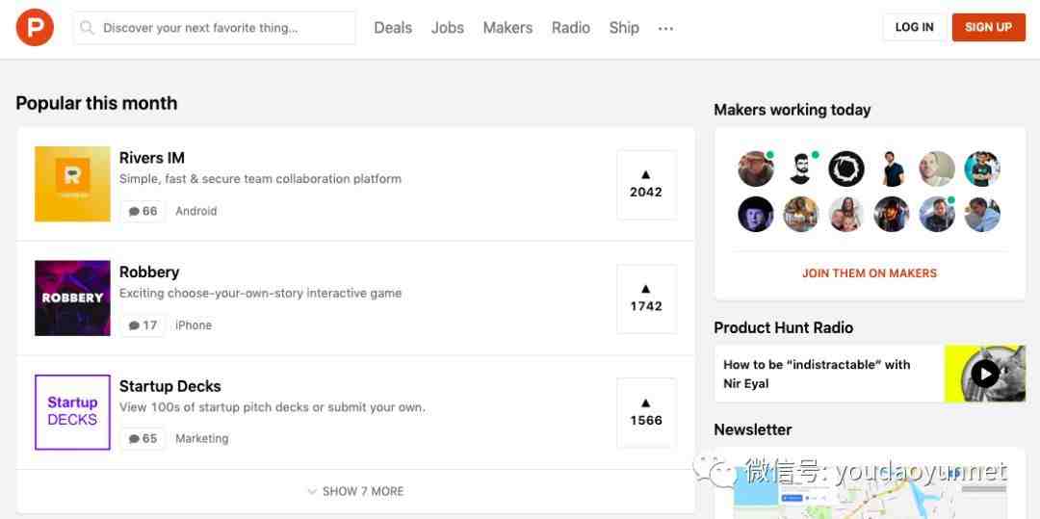Click the Product Hunt logo icon
The image size is (1040, 519).
pos(35,27)
